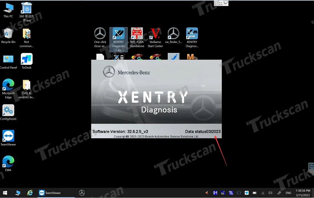Select One-click close xentry icon
Image resolution: width=314 pixels, height=198 pixels.
[100, 38]
